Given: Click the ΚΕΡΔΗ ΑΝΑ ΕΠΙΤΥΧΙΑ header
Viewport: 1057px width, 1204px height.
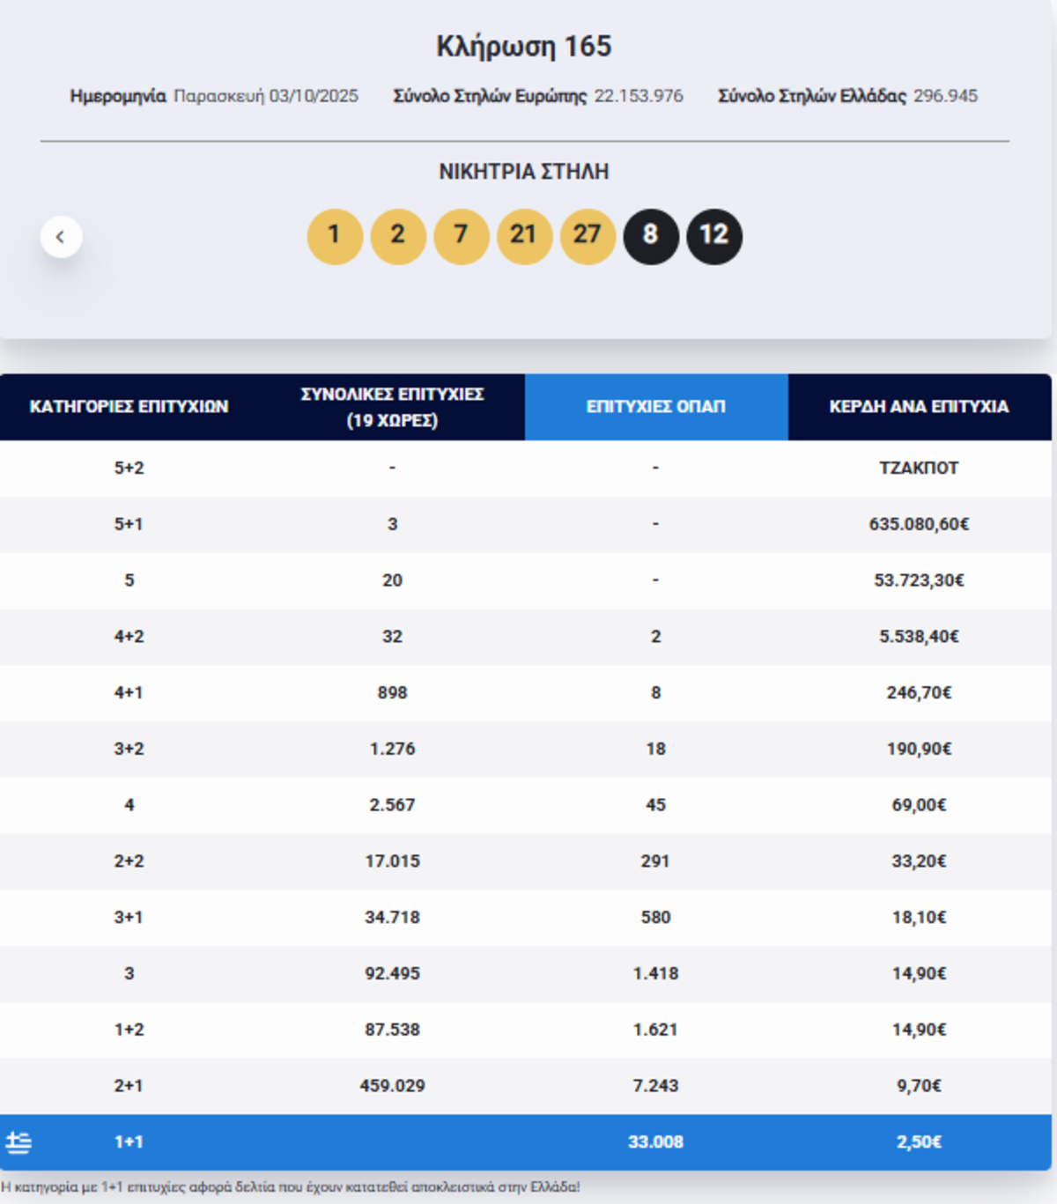Looking at the screenshot, I should [x=919, y=407].
